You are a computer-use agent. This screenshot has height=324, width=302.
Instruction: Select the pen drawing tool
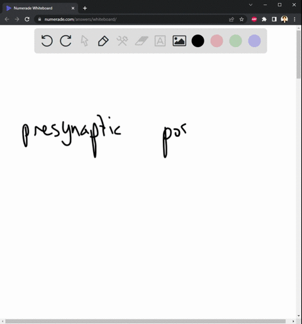103,41
